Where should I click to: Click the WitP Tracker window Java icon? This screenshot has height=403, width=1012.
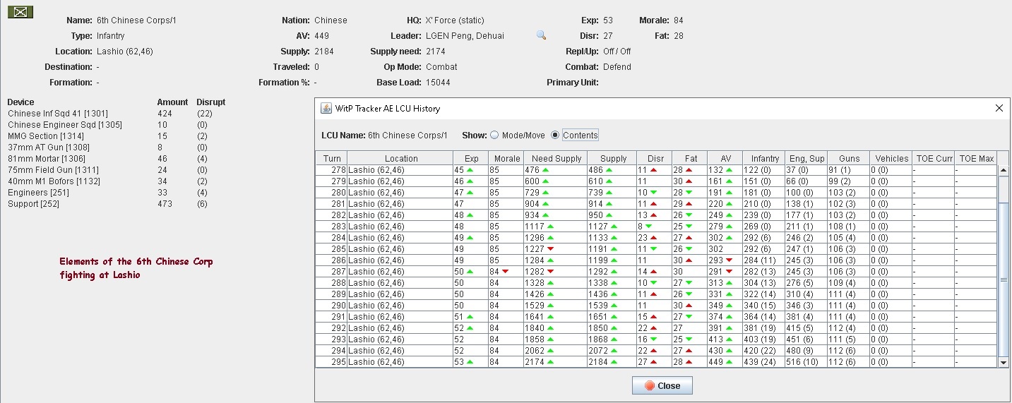(x=326, y=108)
